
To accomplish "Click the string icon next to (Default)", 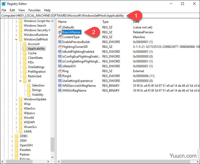I will tap(59, 27).
